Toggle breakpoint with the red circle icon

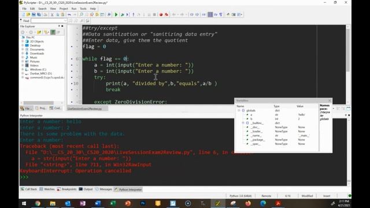pyautogui.click(x=161, y=14)
